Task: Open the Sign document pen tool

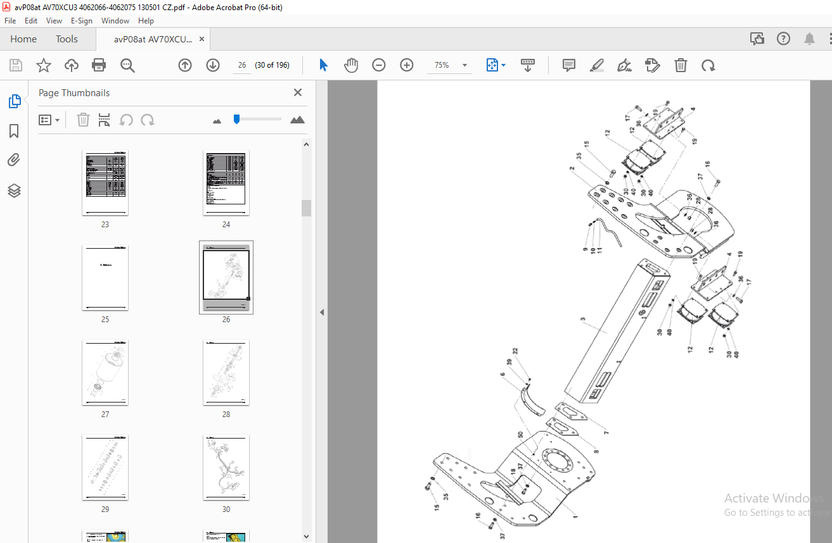Action: pyautogui.click(x=624, y=65)
